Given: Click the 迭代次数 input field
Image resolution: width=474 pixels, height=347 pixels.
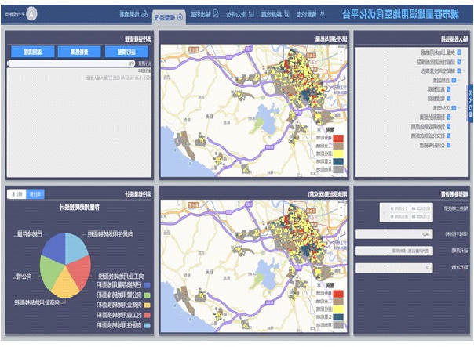Looking at the screenshot, I should (x=394, y=268).
